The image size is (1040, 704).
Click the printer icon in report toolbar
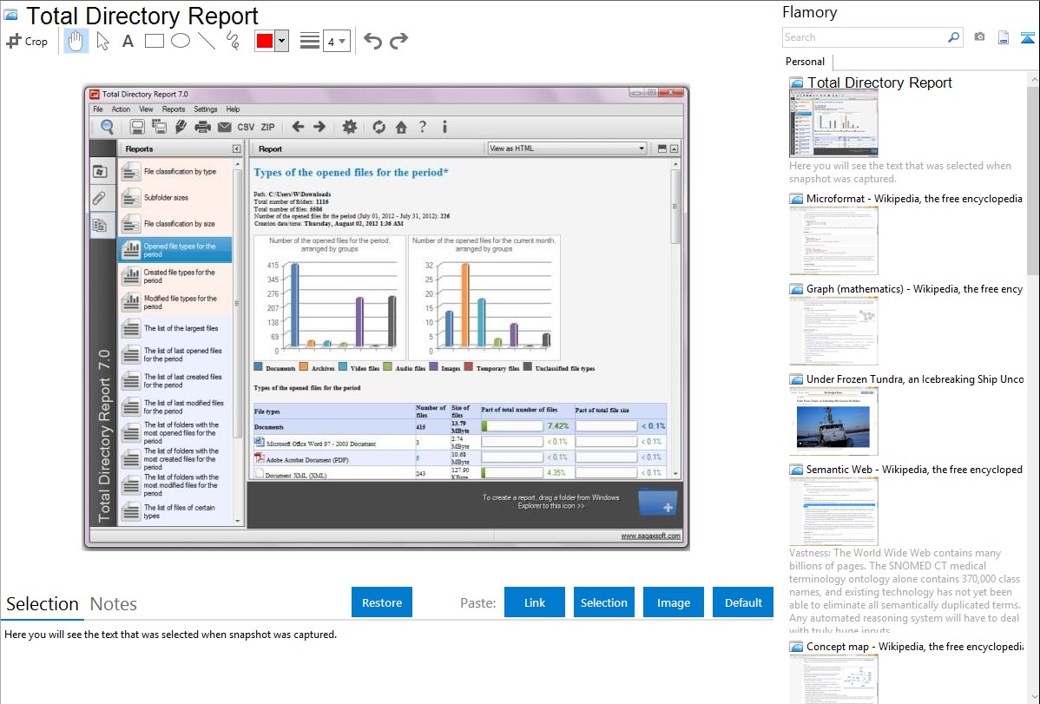point(202,127)
